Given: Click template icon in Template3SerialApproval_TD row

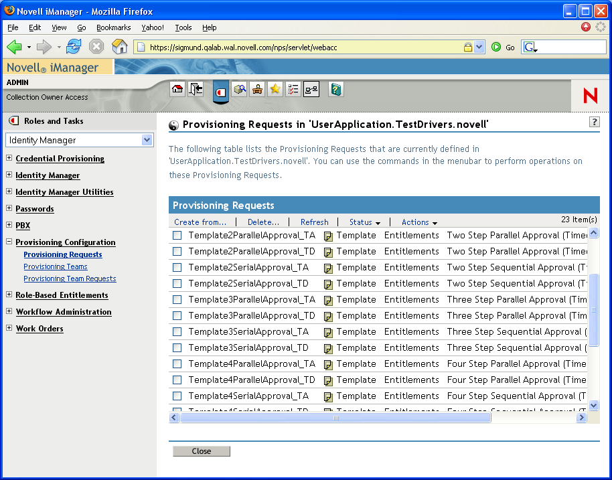Looking at the screenshot, I should 328,348.
